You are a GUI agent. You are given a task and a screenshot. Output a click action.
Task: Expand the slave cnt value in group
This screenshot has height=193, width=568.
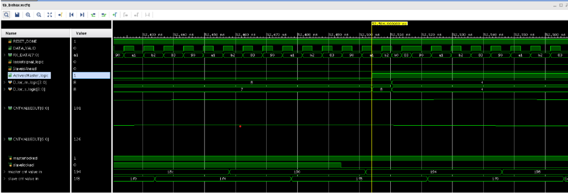coord(4,178)
